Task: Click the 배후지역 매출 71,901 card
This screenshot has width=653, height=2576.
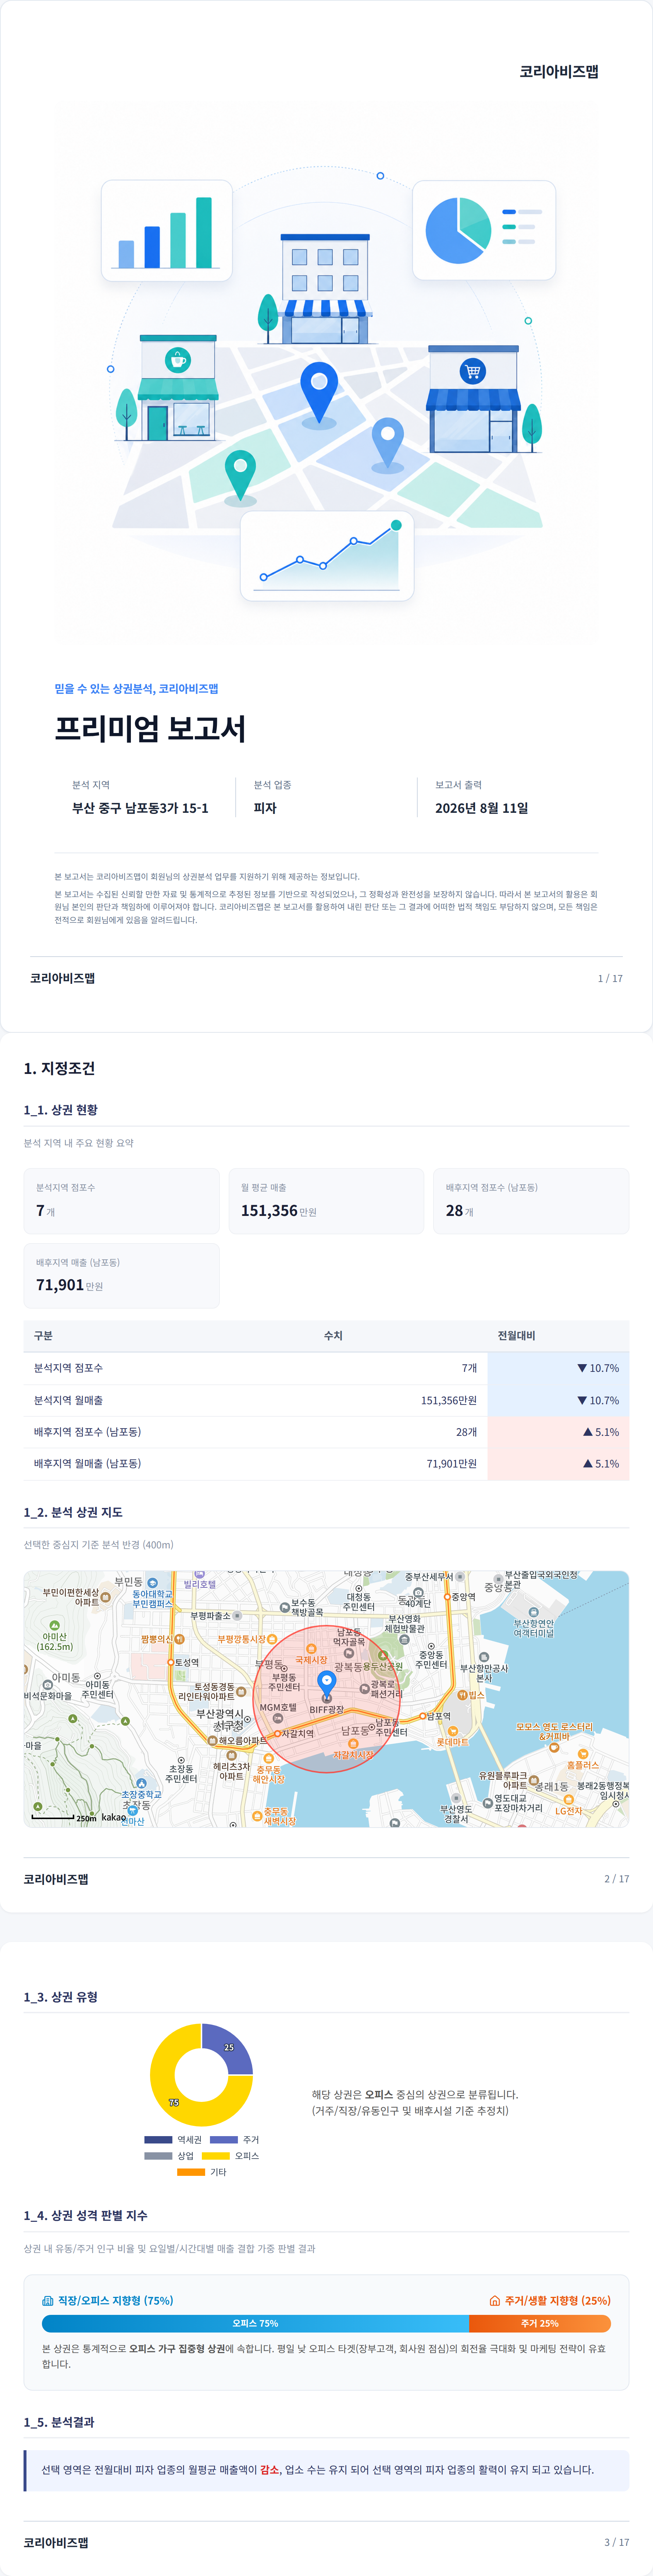Action: coord(121,1275)
